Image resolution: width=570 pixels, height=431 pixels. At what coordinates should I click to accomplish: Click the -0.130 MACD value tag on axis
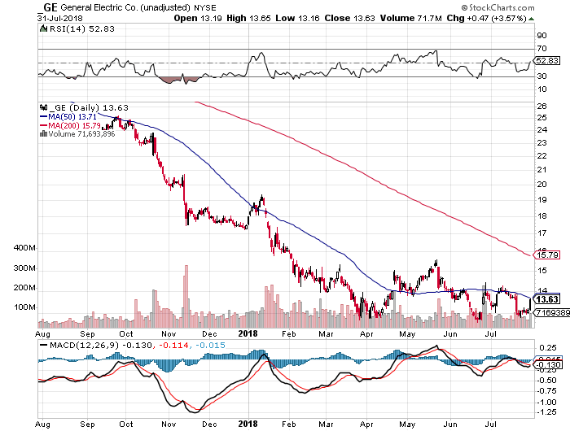pyautogui.click(x=547, y=365)
